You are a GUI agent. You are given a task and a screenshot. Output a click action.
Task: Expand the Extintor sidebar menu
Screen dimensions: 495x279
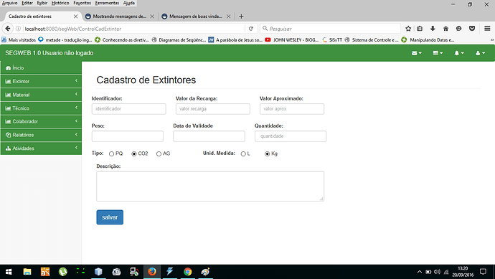point(41,82)
